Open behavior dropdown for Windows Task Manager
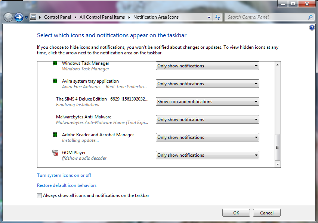Image resolution: width=318 pixels, height=223 pixels. (x=207, y=66)
